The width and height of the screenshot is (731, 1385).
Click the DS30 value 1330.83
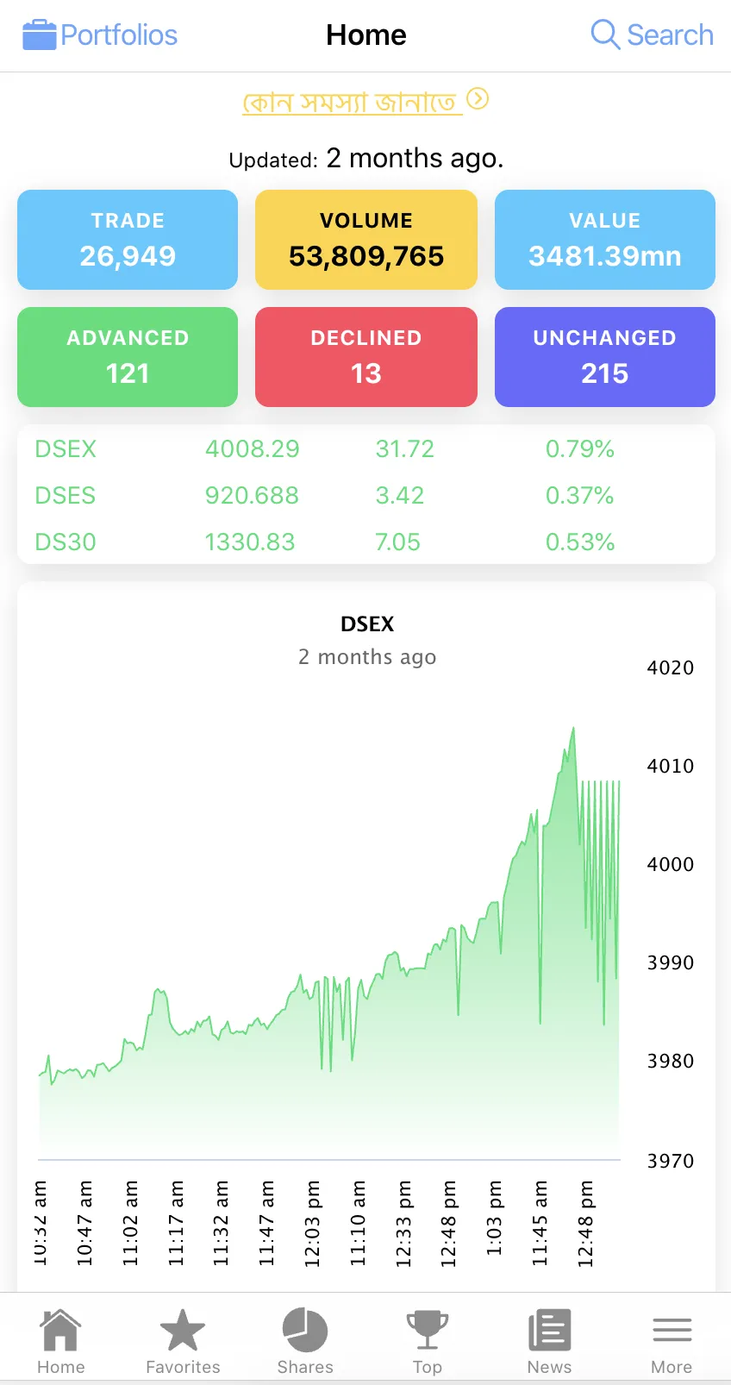[x=250, y=542]
